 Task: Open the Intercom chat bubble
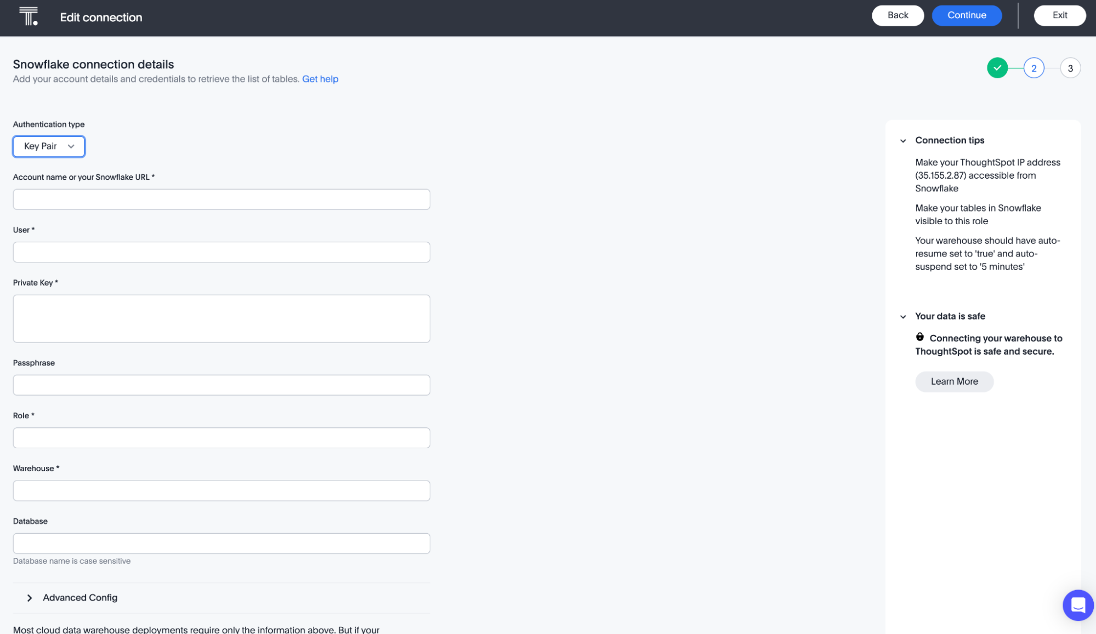1078,605
